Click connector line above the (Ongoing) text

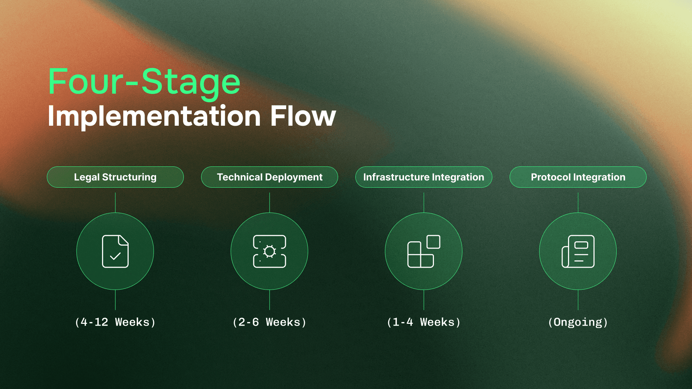(x=578, y=300)
